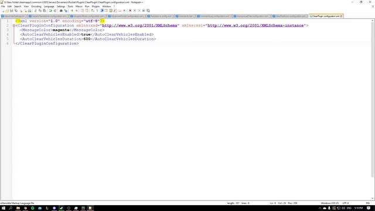Click Run Macro Multiple Times icon
The height and width of the screenshot is (211, 375).
[144, 11]
